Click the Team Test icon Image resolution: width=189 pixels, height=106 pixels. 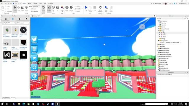pos(106,9)
